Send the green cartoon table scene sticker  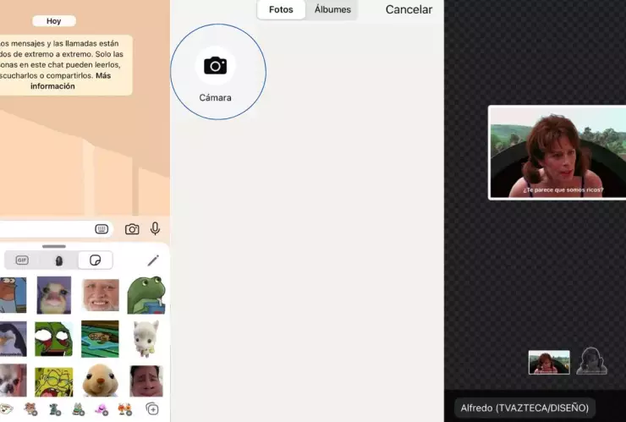(100, 339)
